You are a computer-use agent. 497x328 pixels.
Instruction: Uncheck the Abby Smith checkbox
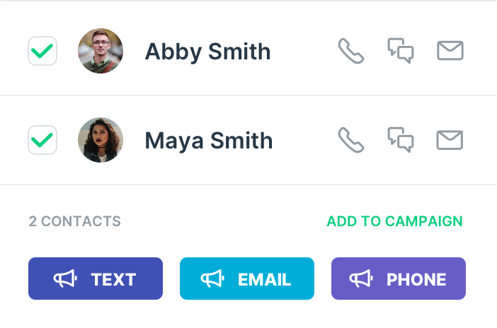(x=42, y=51)
